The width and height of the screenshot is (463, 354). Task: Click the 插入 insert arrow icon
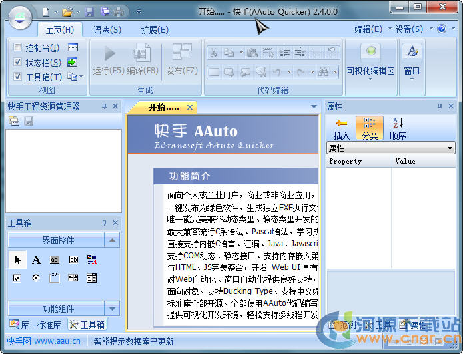(341, 127)
